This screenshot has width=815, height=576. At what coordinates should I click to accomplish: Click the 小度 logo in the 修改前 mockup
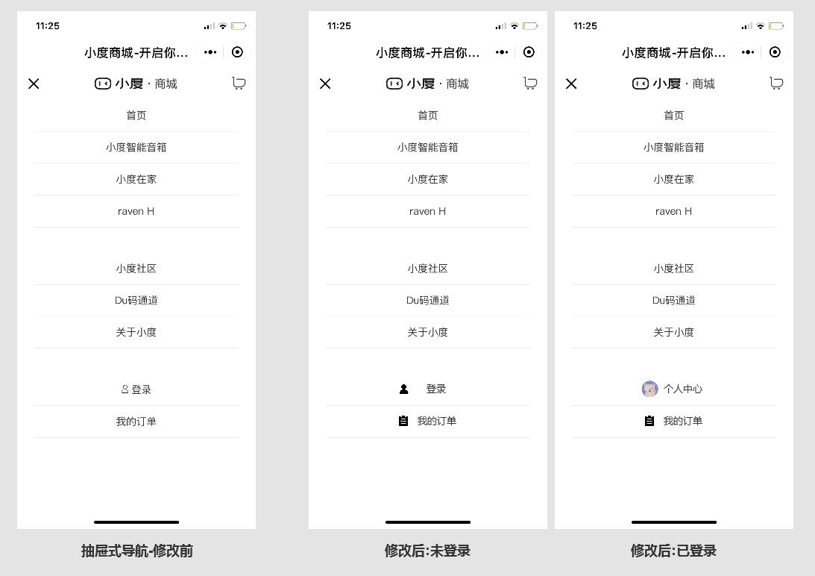(x=119, y=84)
